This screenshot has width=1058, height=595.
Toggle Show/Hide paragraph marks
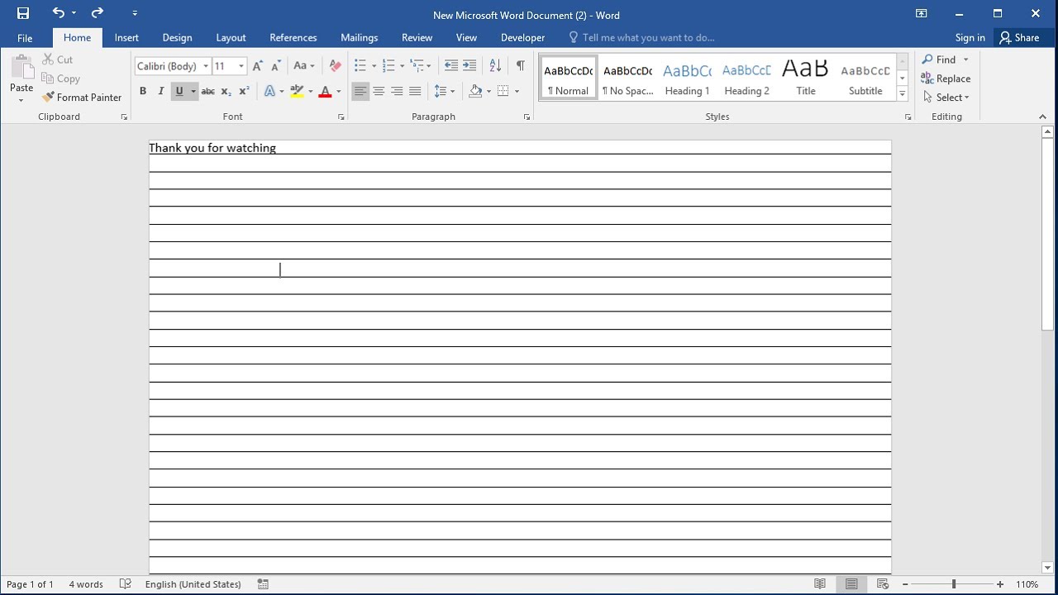[520, 66]
